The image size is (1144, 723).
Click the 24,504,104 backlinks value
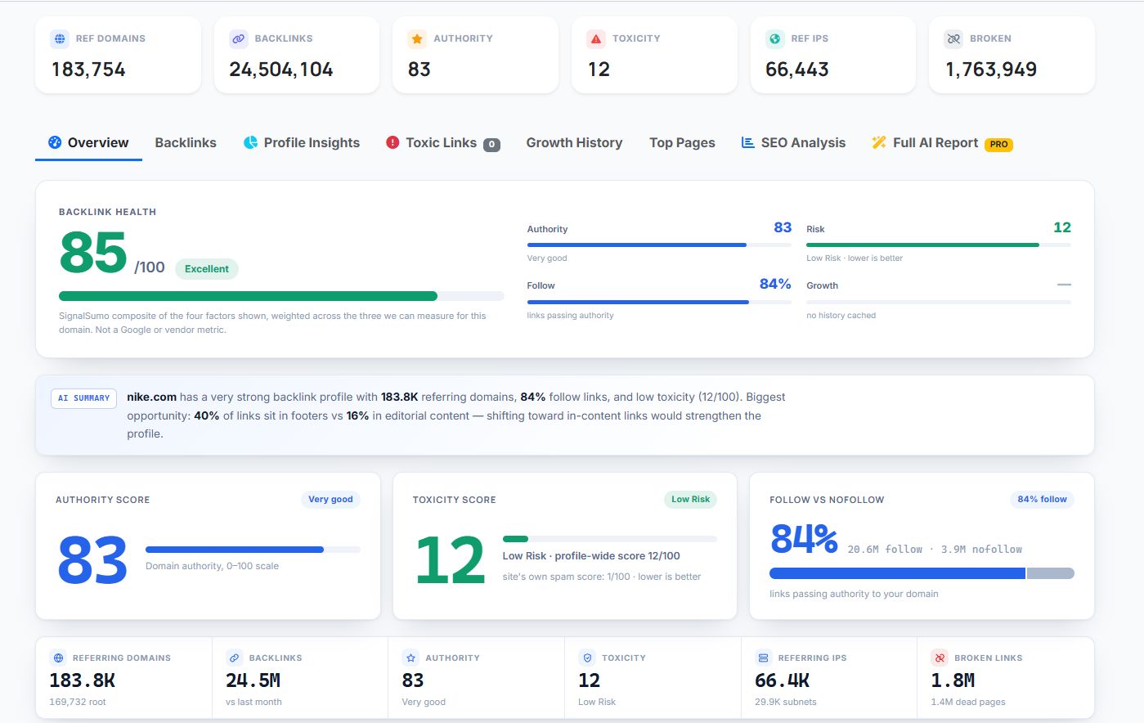(281, 70)
